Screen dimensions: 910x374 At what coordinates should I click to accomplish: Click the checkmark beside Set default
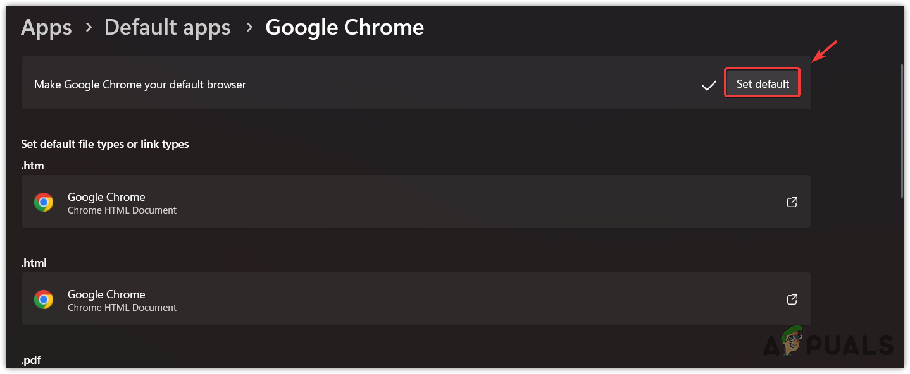click(709, 85)
